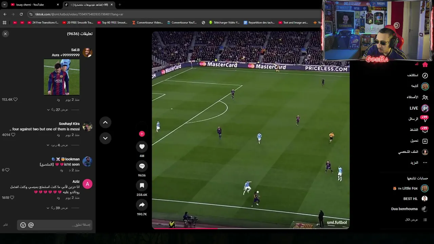Screen dimensions: 434x244
Task: Reply to Aziz's comment via رد
Action: pyautogui.click(x=58, y=198)
